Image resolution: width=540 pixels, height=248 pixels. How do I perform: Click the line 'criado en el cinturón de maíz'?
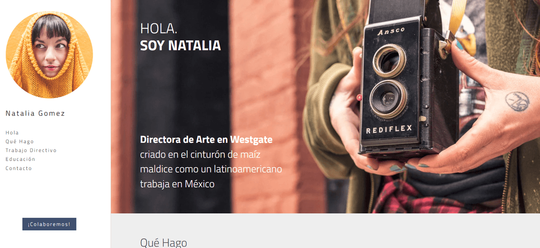(200, 154)
